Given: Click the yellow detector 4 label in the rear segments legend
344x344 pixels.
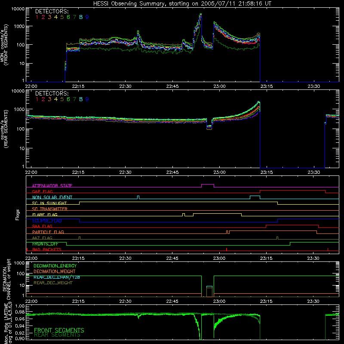Looking at the screenshot, I should (x=56, y=99).
